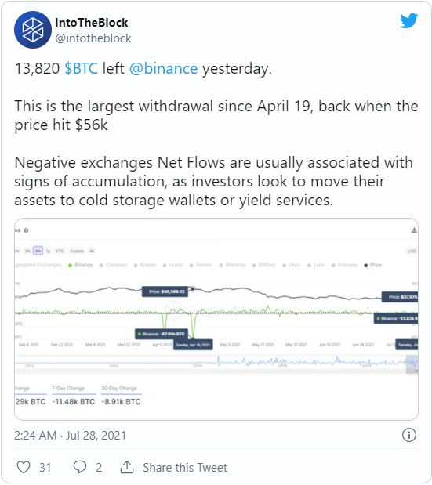Click the USD currency selector
The height and width of the screenshot is (485, 432).
(x=412, y=251)
